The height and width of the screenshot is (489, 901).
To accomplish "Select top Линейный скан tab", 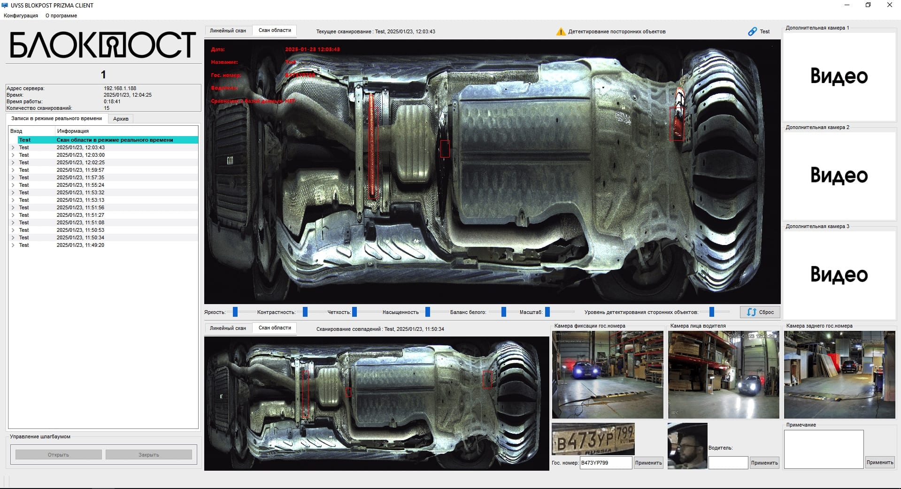I will (x=228, y=31).
